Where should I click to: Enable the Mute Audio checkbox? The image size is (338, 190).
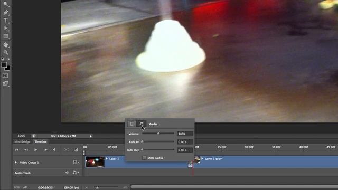click(x=144, y=158)
